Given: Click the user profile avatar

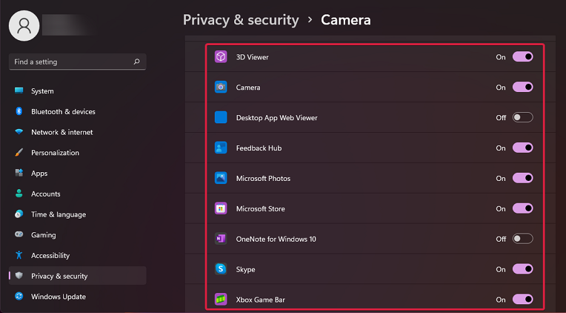Looking at the screenshot, I should pyautogui.click(x=24, y=25).
